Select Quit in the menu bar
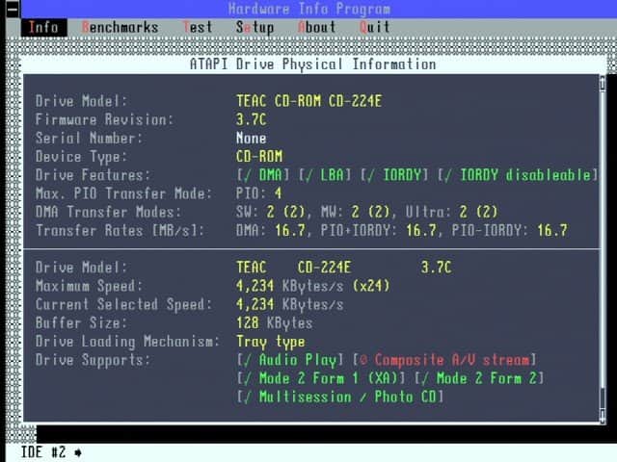Screen dimensions: 617x462 (x=375, y=28)
